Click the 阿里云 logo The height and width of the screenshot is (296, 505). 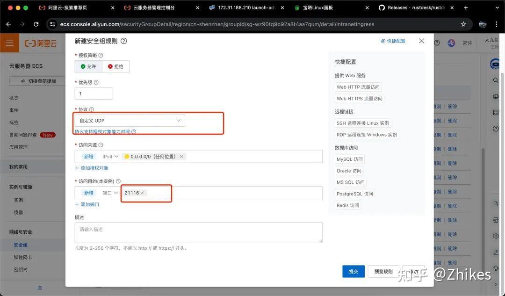coord(41,43)
